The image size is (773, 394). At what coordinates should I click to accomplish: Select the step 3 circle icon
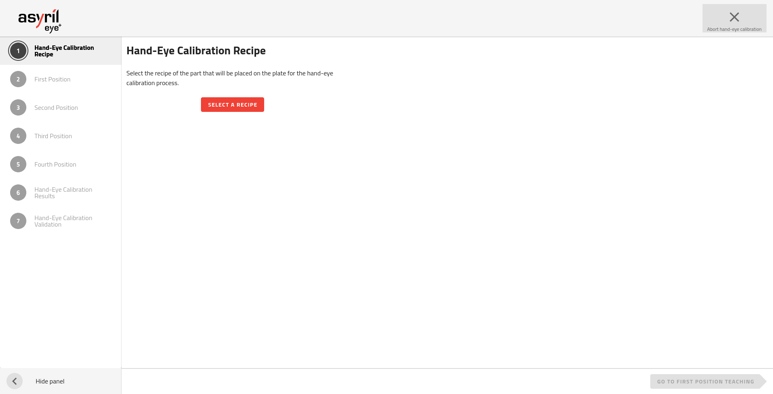coord(18,108)
